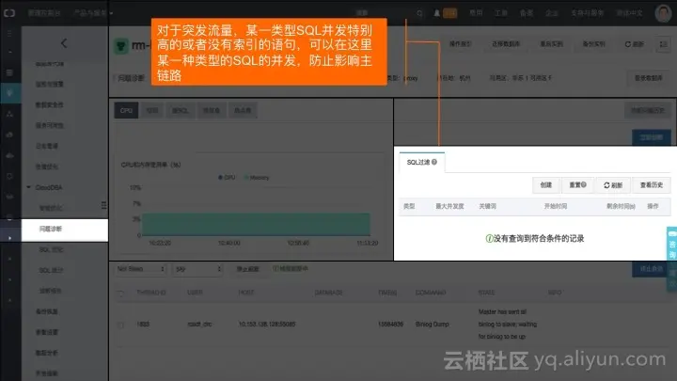
Task: Click the 操作指引 button
Action: 460,44
